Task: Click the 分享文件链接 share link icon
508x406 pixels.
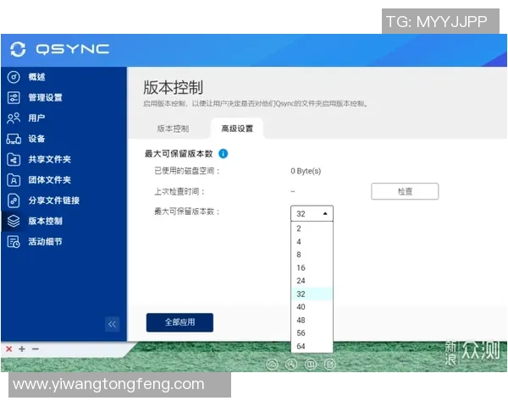Action: coord(14,200)
